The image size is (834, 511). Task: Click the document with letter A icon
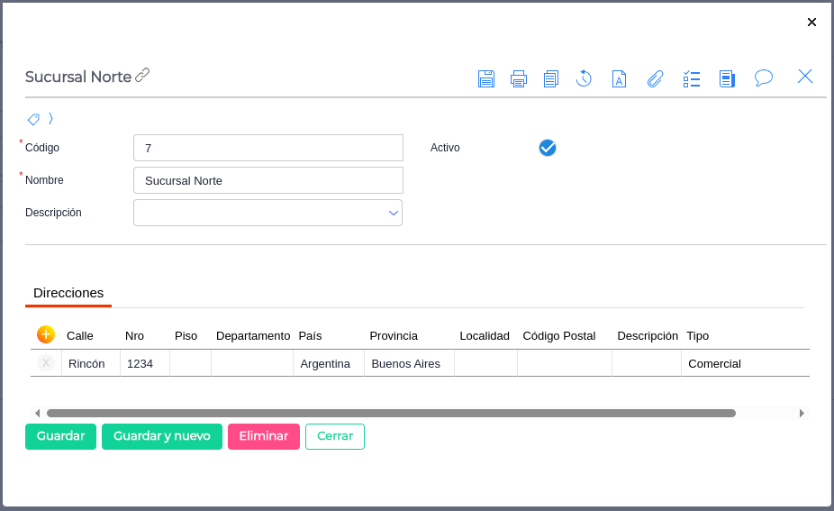619,78
